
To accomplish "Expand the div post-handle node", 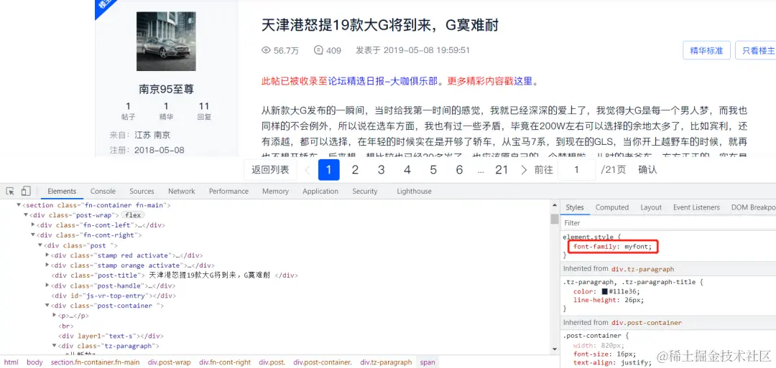I will (47, 286).
